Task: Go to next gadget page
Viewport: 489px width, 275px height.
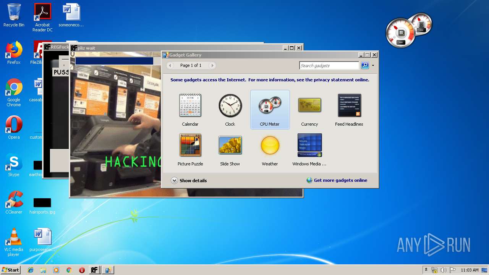Action: pyautogui.click(x=212, y=65)
